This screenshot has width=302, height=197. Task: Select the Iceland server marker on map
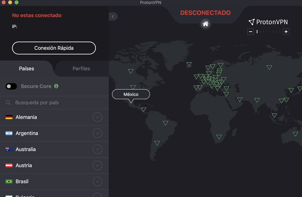coord(189,64)
